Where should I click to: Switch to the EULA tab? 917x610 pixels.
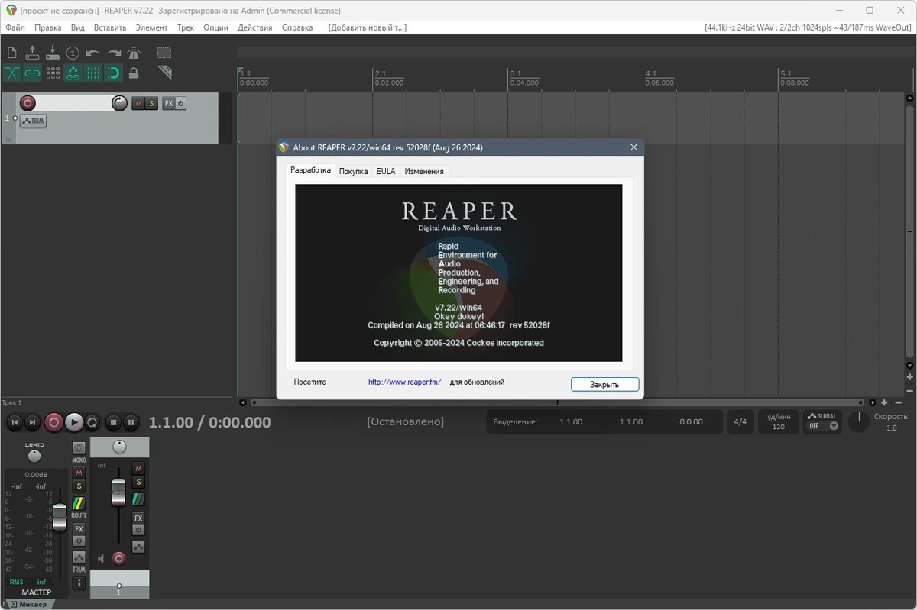pos(386,171)
